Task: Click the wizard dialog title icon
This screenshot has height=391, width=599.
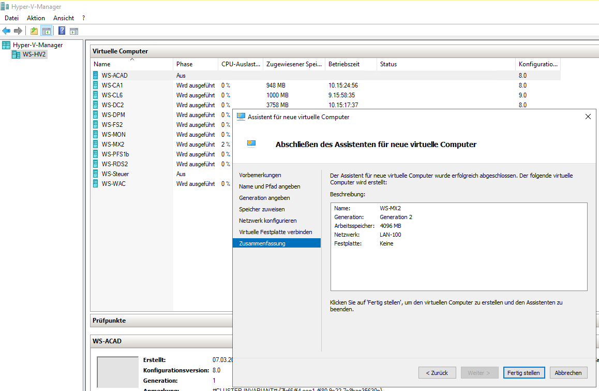Action: coord(241,117)
